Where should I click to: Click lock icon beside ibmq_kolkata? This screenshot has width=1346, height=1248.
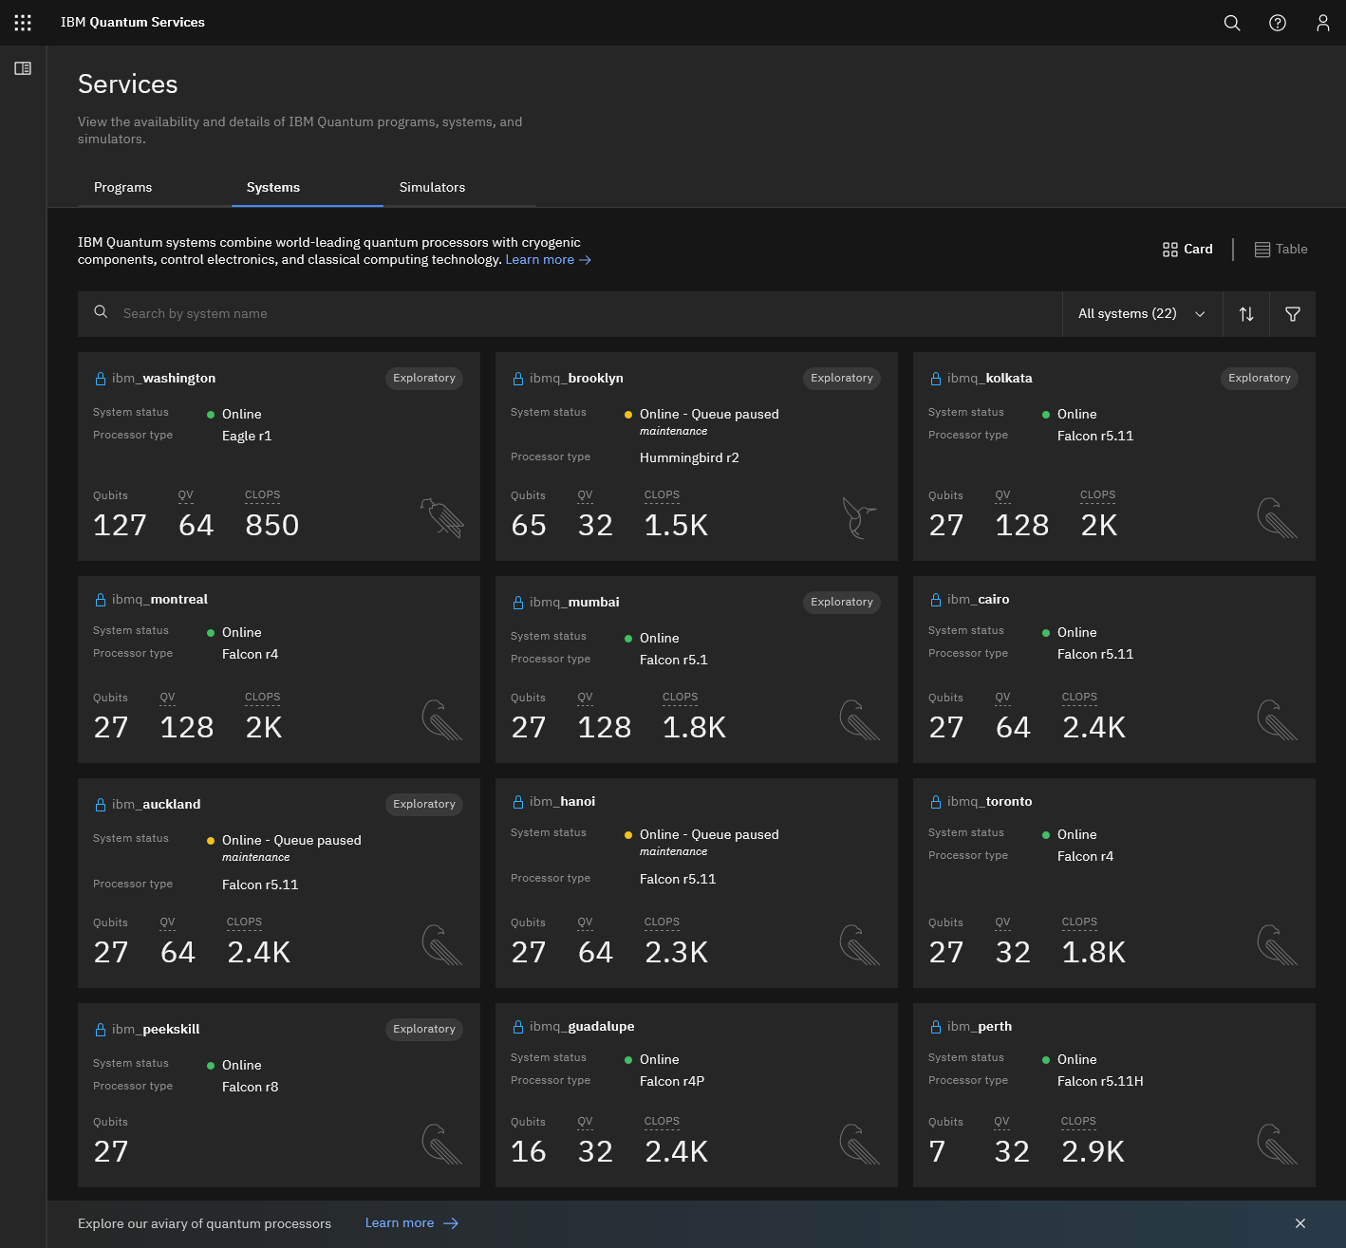936,379
